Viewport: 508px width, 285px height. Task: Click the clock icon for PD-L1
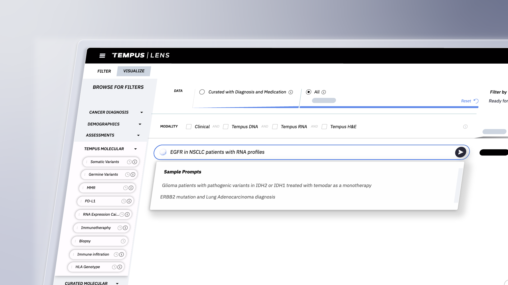point(124,201)
